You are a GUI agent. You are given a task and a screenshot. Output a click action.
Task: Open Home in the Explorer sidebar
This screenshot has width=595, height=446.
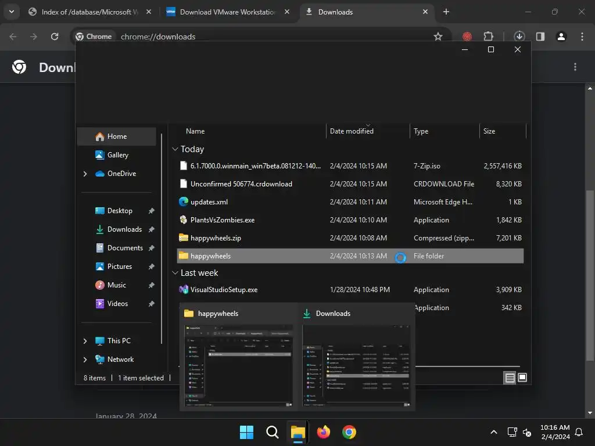click(x=116, y=136)
